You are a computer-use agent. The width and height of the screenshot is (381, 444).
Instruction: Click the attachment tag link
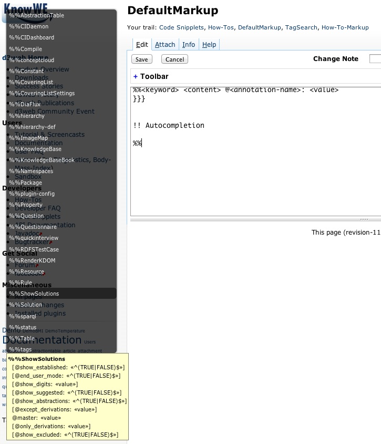90,350
